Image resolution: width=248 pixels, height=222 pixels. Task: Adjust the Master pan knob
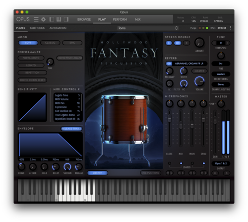pos(221,104)
